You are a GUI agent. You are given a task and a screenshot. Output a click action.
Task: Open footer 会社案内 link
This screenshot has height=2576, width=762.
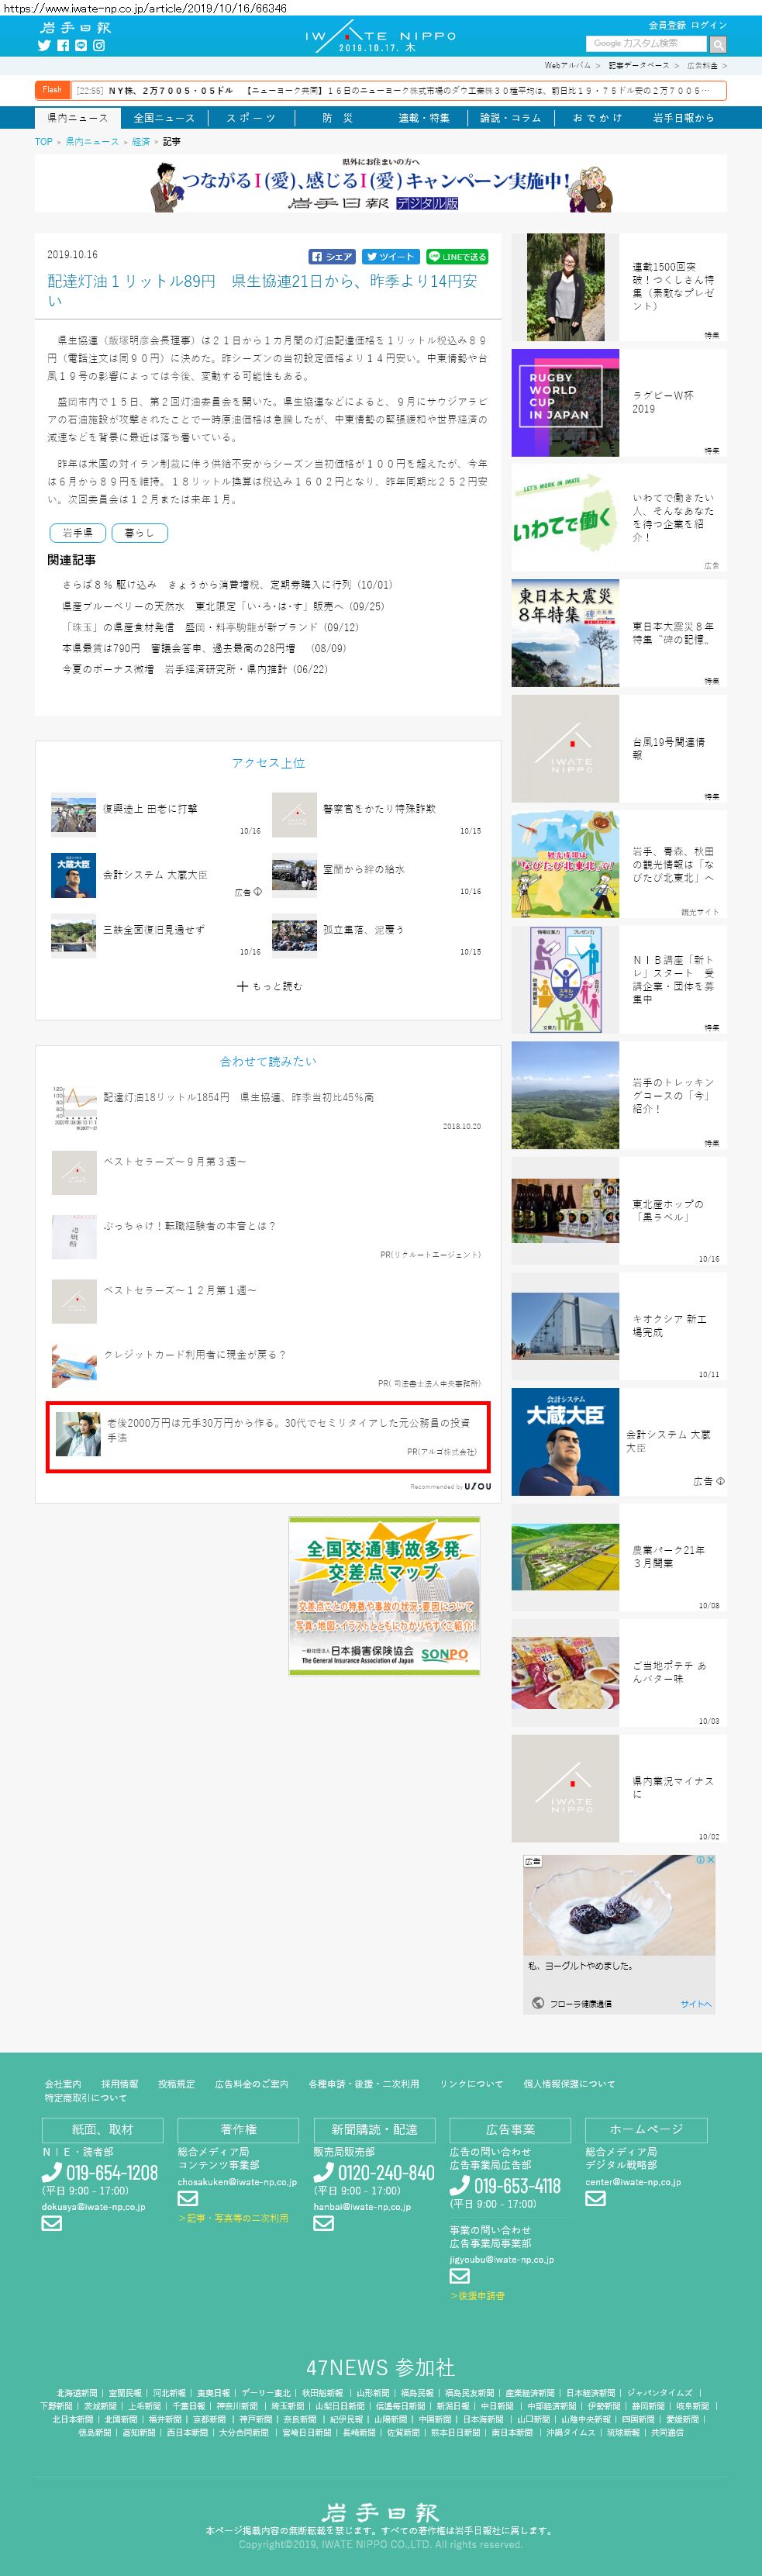tap(63, 2084)
